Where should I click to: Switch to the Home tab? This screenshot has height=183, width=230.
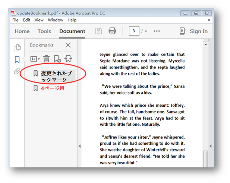[22, 31]
